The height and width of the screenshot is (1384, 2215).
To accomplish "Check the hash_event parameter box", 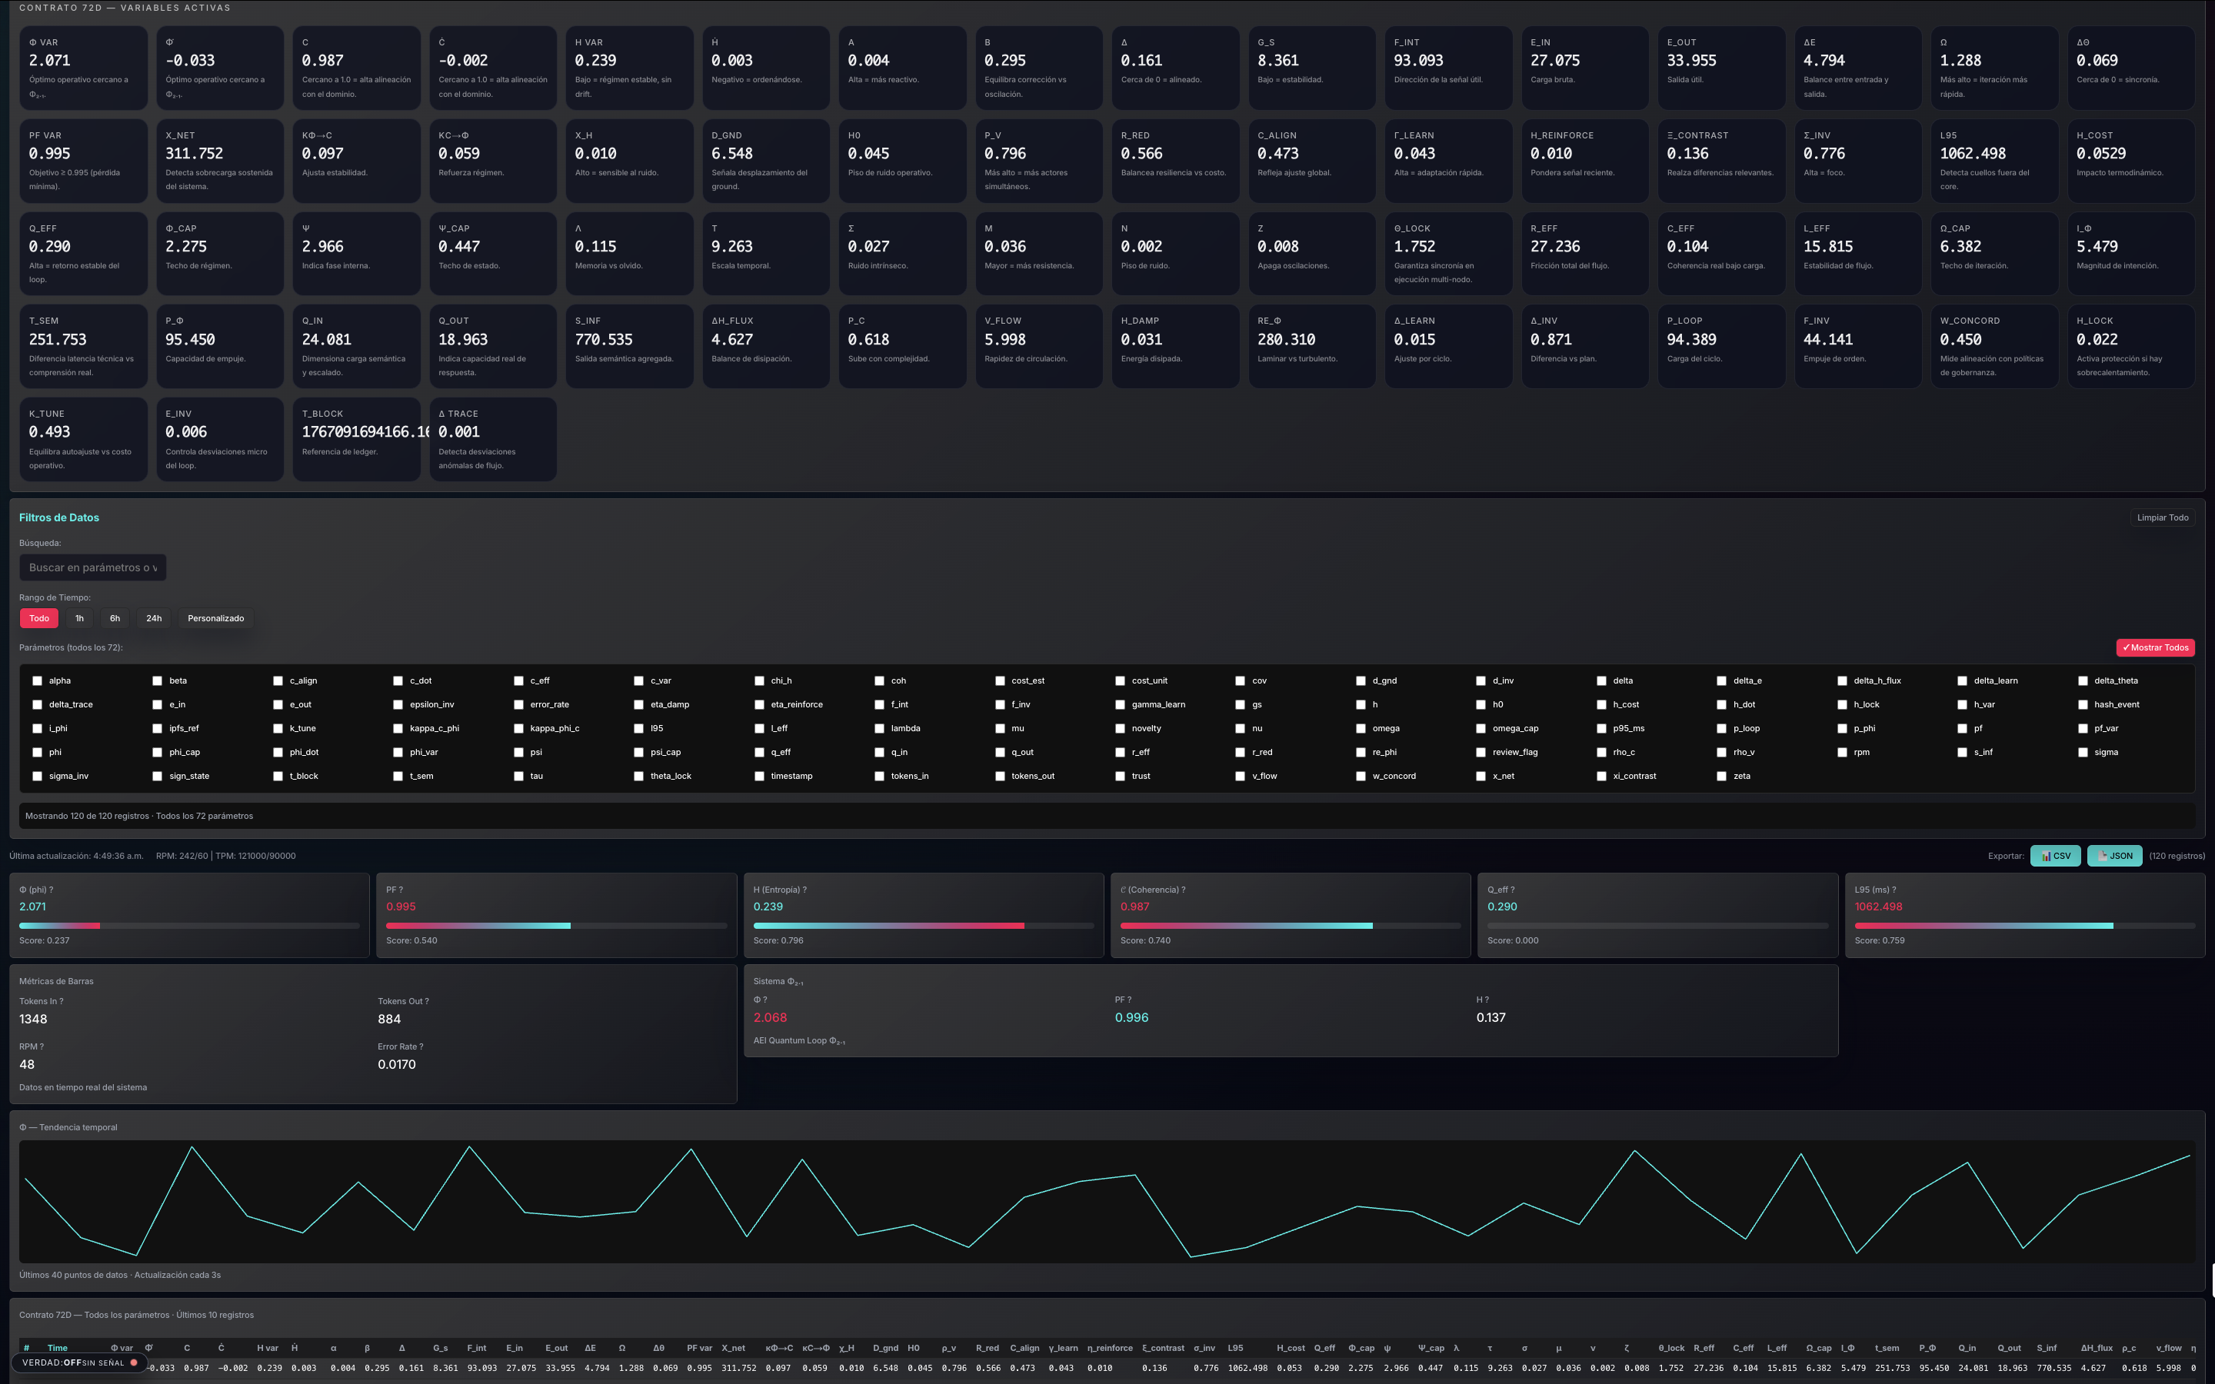I will click(x=2082, y=705).
